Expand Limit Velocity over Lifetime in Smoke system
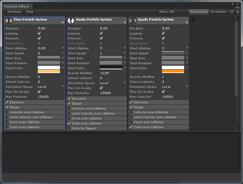 pos(97,113)
